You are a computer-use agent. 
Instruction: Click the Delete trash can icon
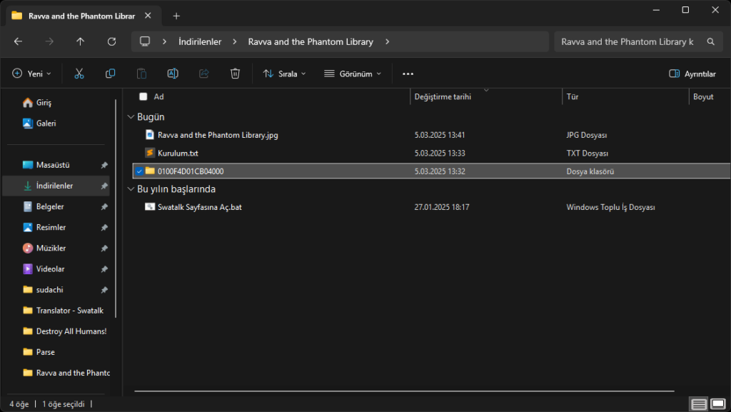pos(235,74)
